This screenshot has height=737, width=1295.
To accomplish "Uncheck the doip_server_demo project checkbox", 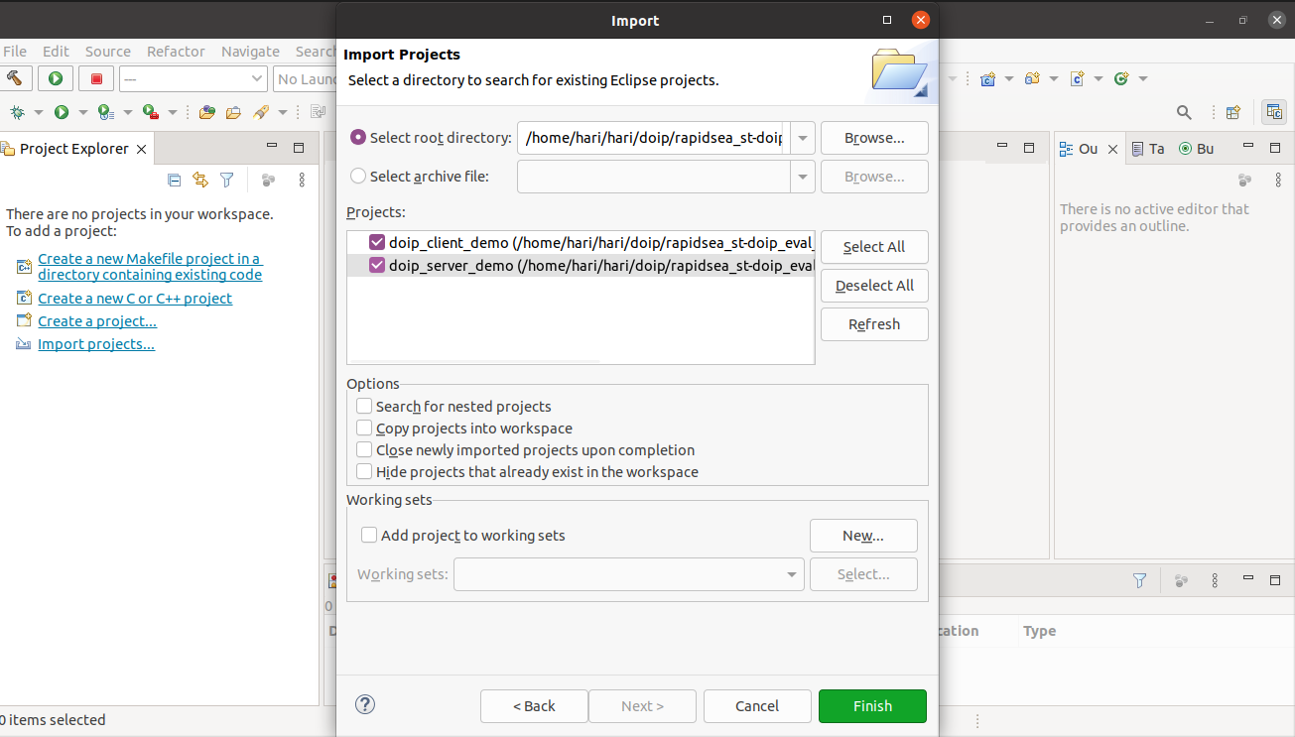I will [x=376, y=265].
